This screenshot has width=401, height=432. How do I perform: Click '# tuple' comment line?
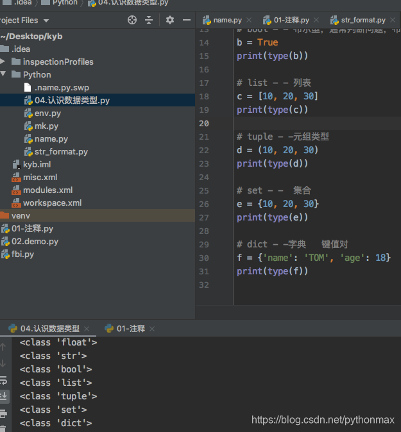point(283,137)
